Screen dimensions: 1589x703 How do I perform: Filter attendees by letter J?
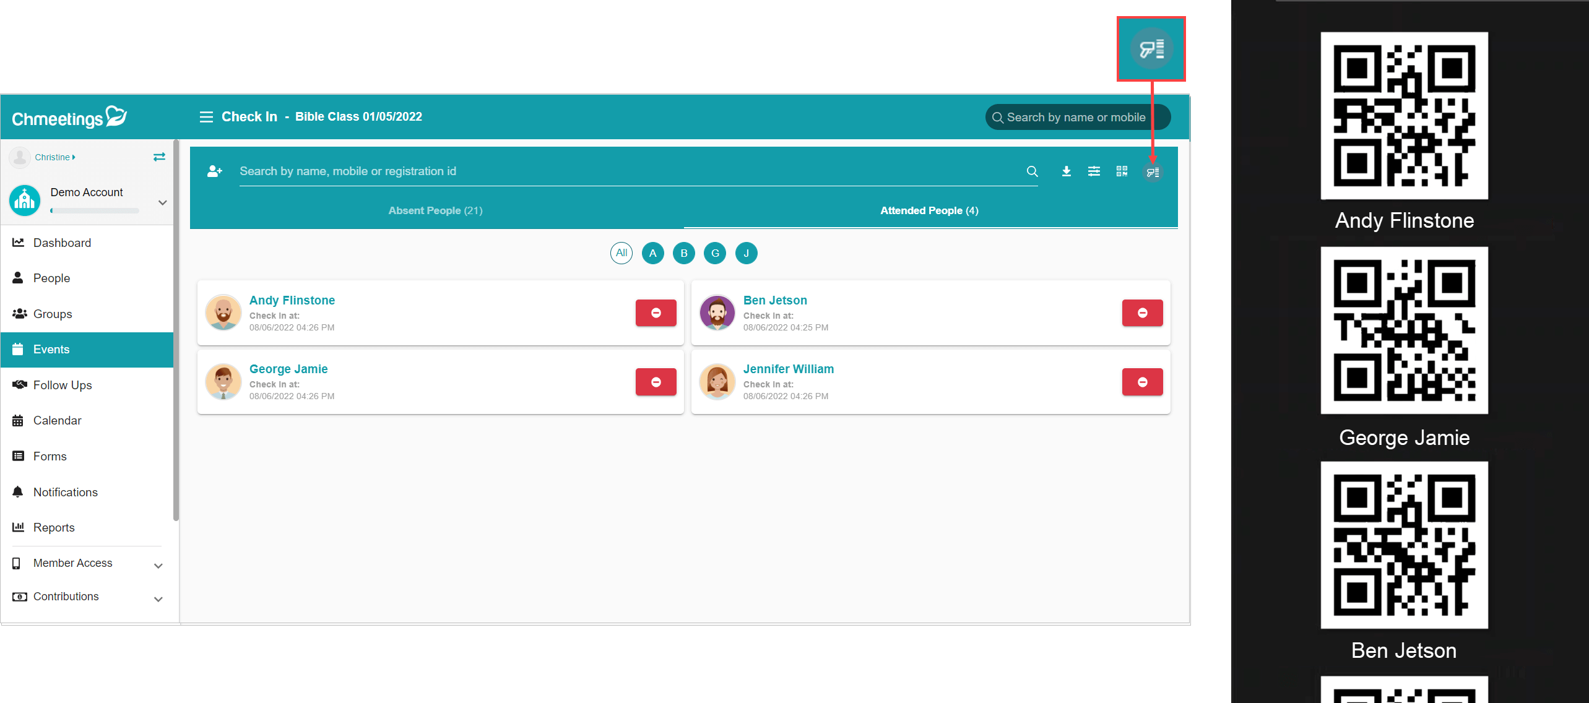pyautogui.click(x=746, y=253)
